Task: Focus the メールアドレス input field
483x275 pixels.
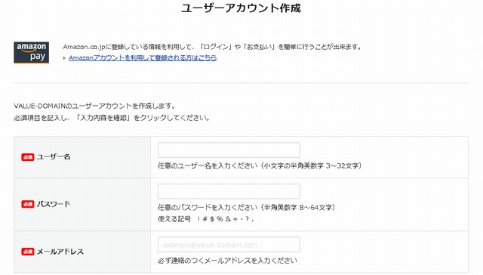Action: (x=229, y=245)
